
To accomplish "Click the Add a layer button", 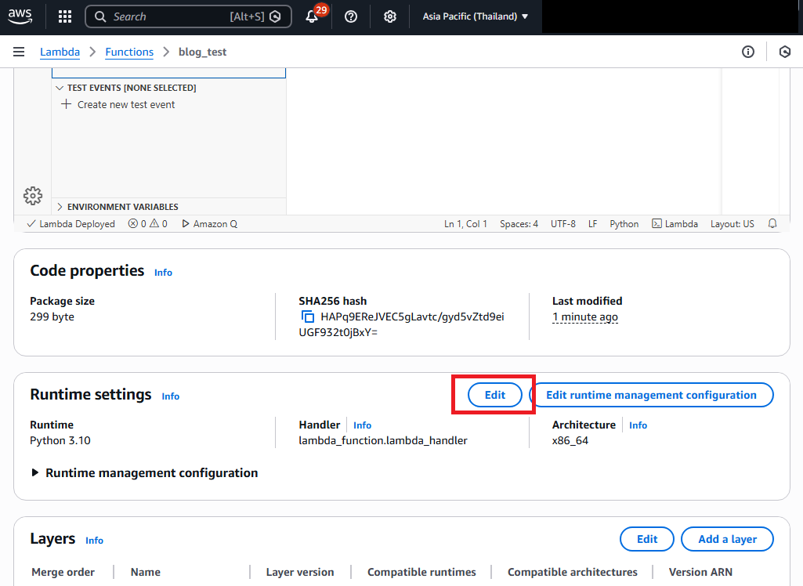I will [x=727, y=539].
